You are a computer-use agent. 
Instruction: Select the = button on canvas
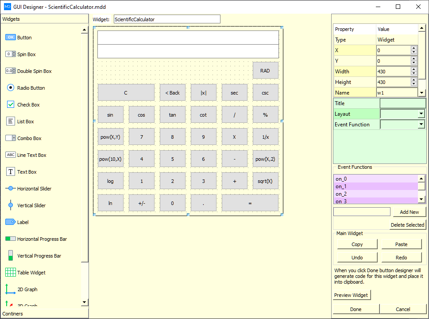(250, 203)
